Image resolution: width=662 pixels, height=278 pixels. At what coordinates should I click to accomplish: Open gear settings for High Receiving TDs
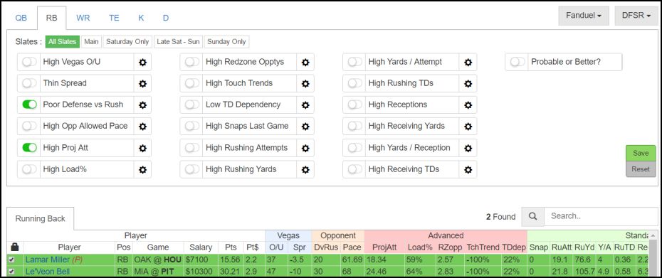click(468, 170)
